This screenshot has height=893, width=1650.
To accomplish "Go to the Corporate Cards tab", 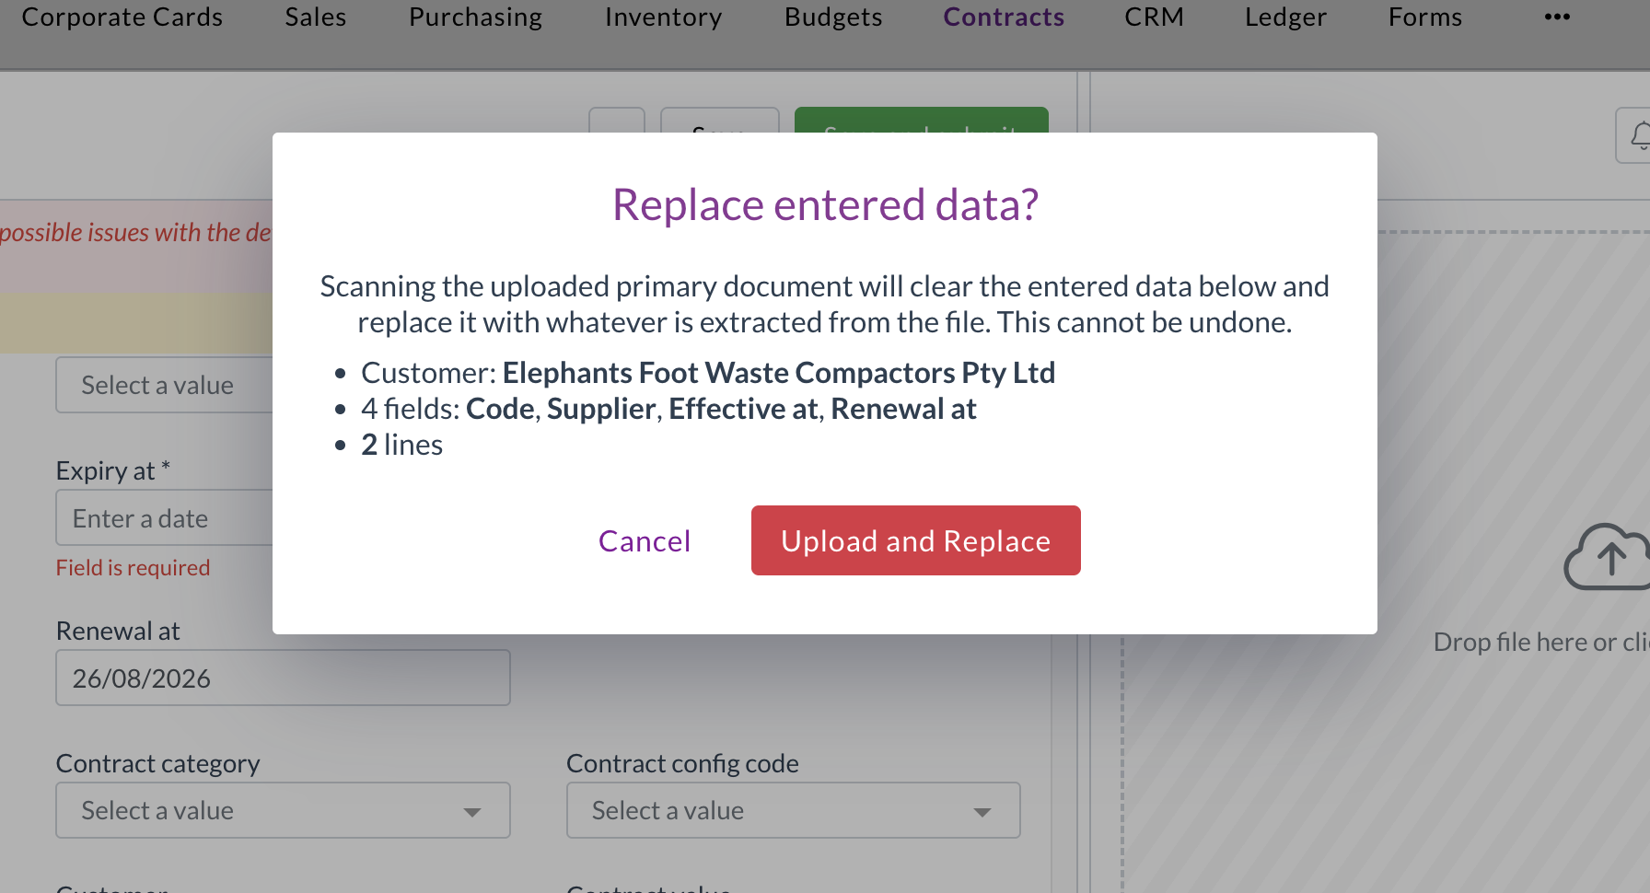I will (x=122, y=17).
